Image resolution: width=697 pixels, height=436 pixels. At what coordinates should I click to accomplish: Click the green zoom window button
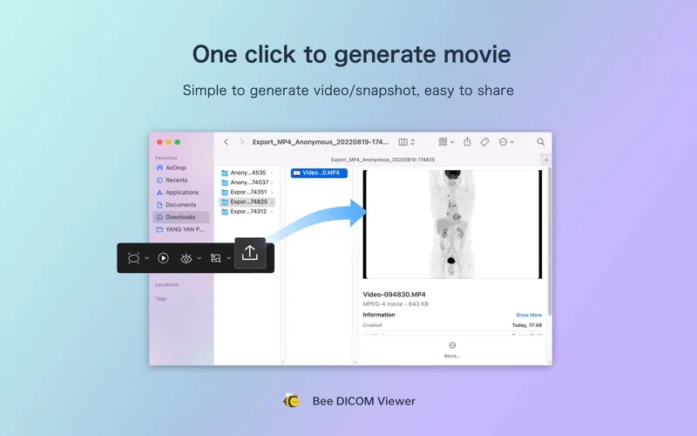click(178, 142)
